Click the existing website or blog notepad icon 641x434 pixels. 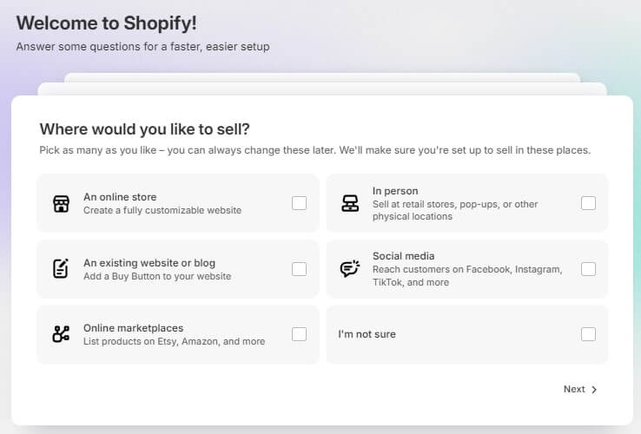tap(61, 268)
